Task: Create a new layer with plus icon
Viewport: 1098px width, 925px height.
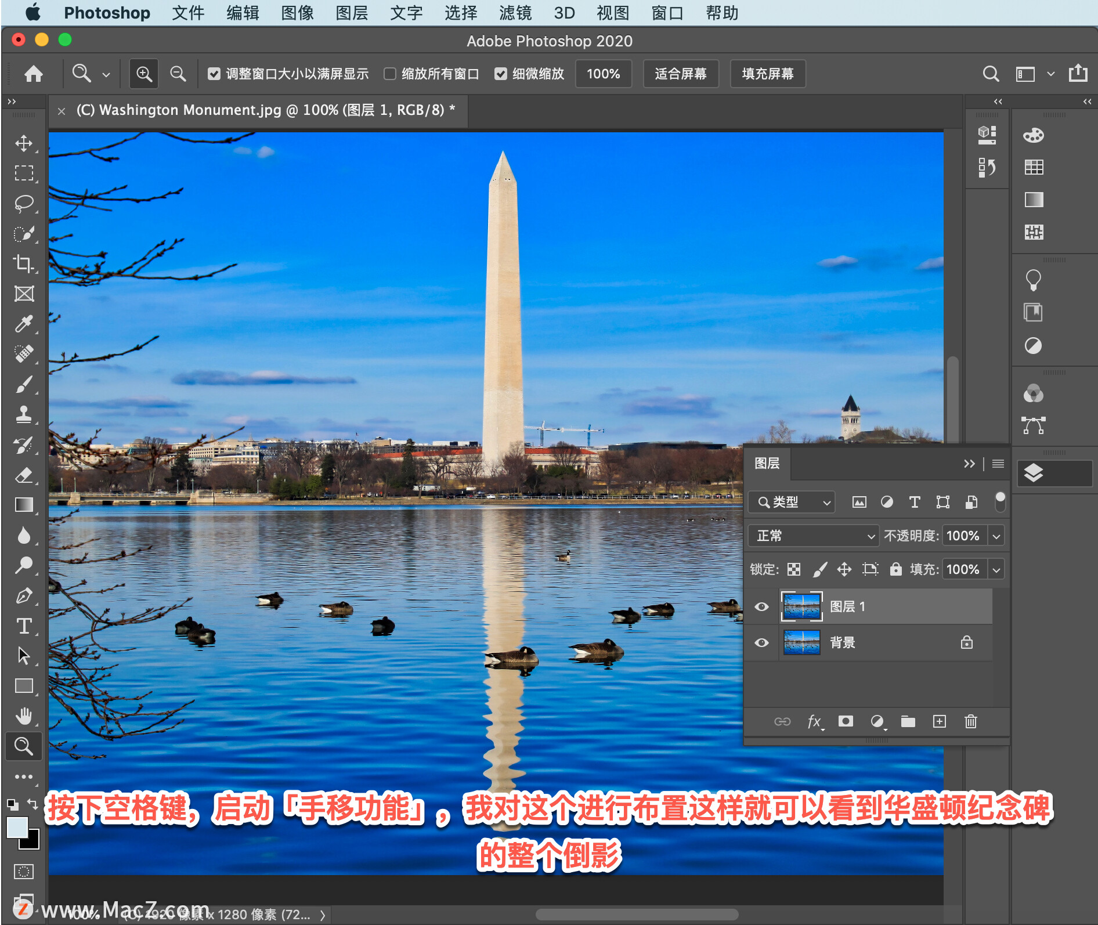Action: [x=940, y=721]
